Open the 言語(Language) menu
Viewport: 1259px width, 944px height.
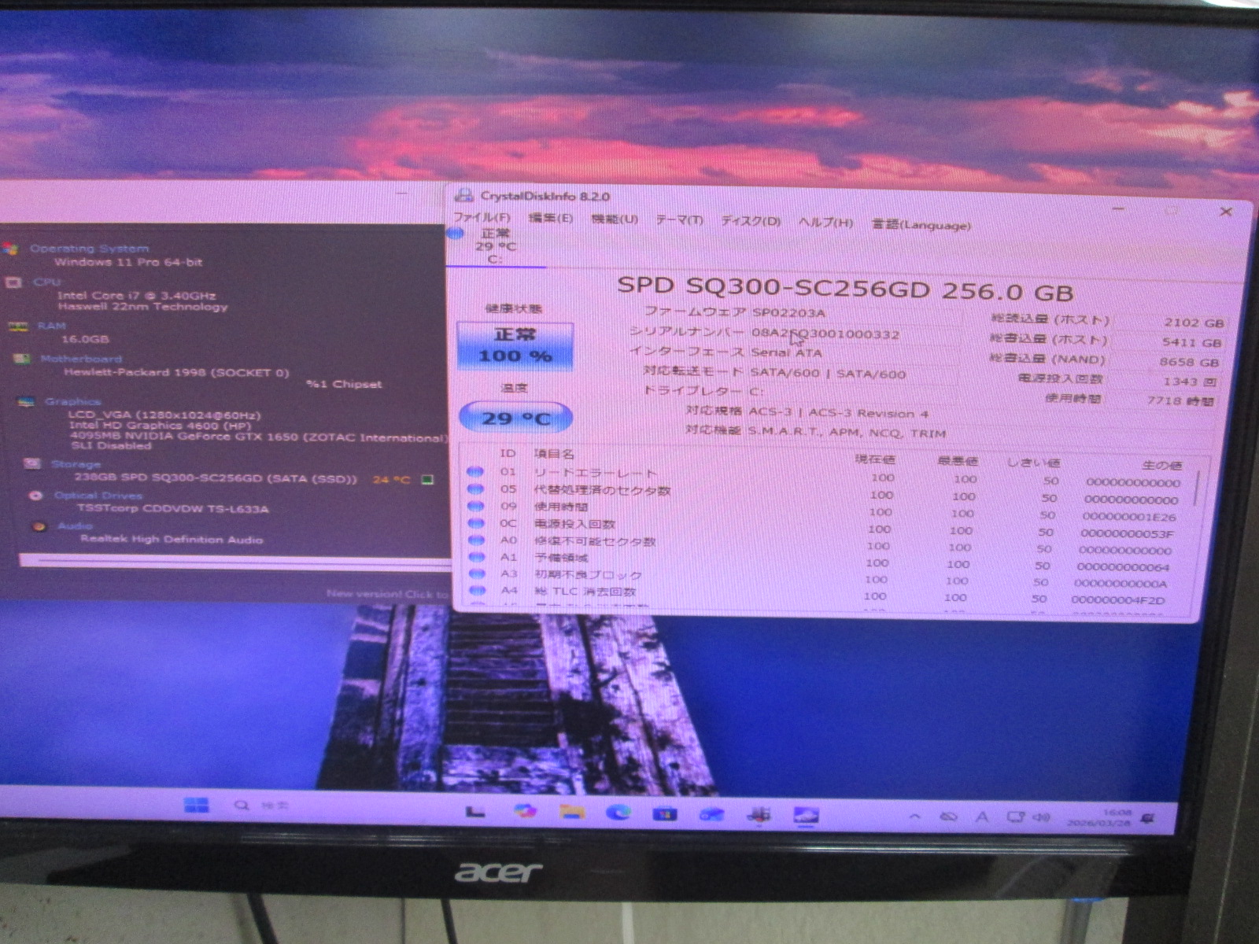(921, 225)
